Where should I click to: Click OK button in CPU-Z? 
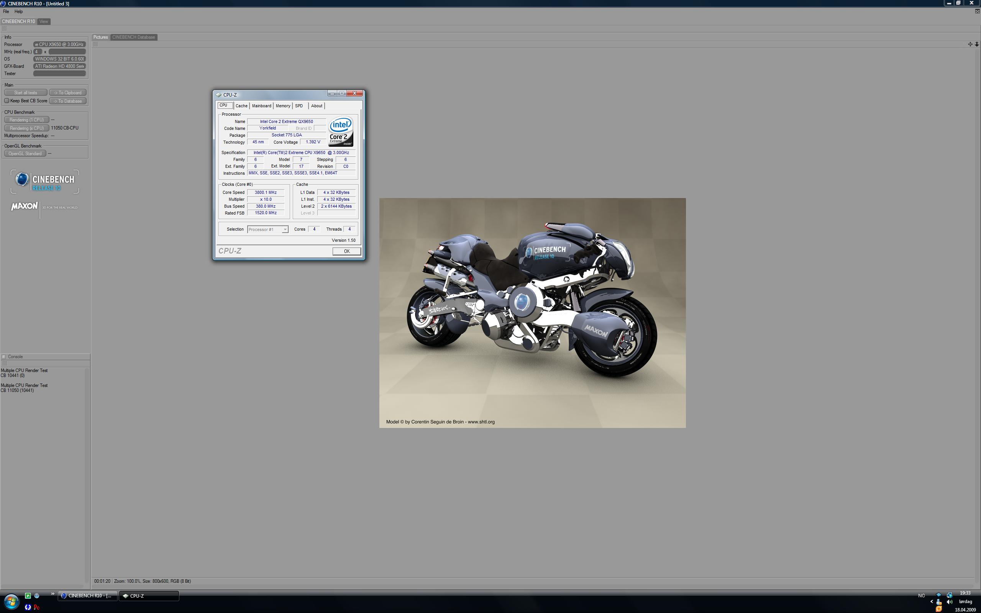(x=346, y=251)
